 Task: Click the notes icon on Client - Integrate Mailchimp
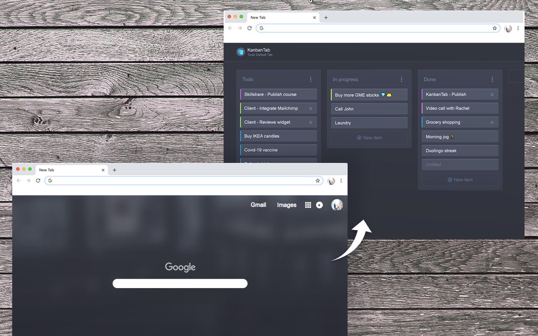(311, 108)
